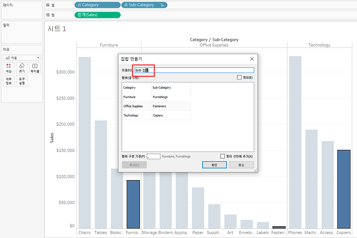Click the Binders axis label

(x=165, y=233)
